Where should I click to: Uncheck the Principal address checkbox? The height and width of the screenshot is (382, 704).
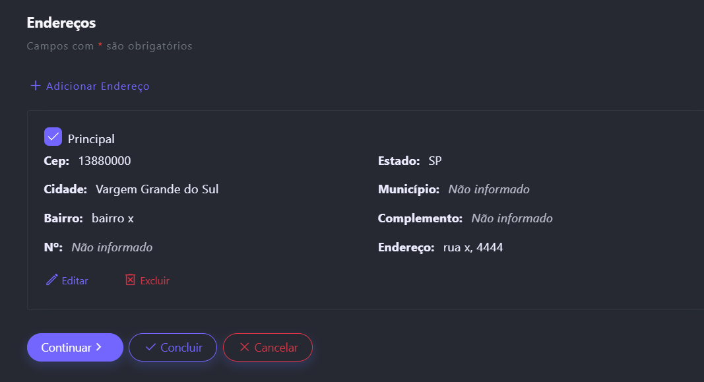click(53, 137)
